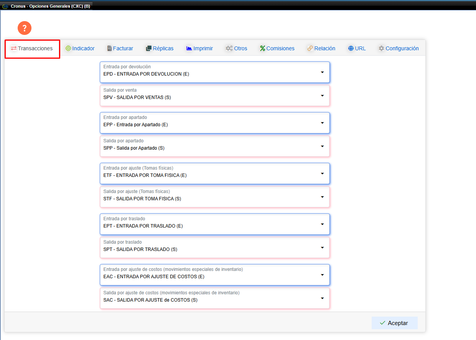Screen dimensions: 476x340
Task: Click the Réplicas tab's copy icon
Action: [149, 48]
